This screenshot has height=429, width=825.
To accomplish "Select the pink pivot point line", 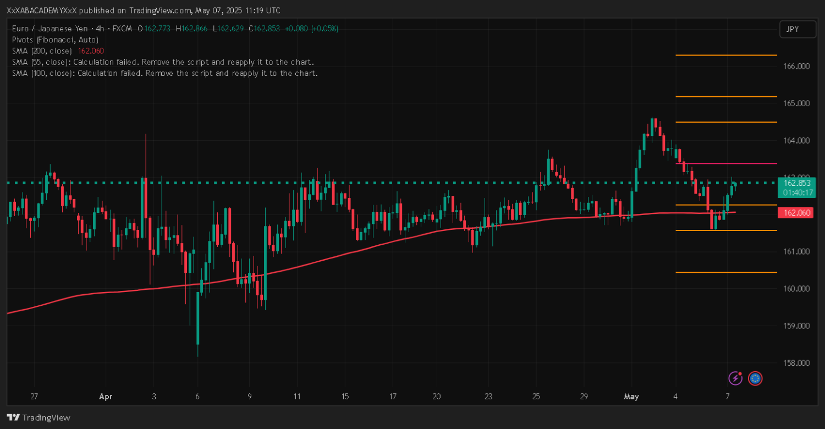I will pyautogui.click(x=726, y=163).
